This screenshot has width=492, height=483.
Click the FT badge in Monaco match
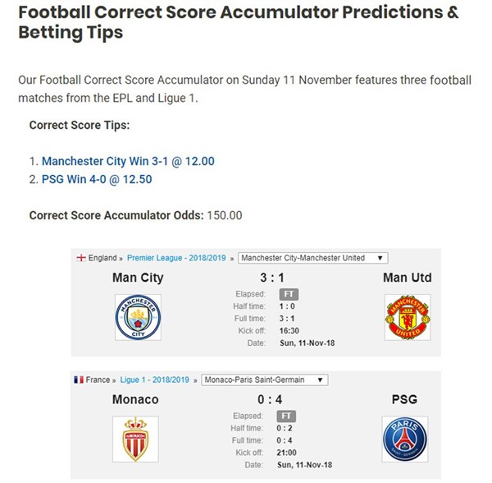286,416
